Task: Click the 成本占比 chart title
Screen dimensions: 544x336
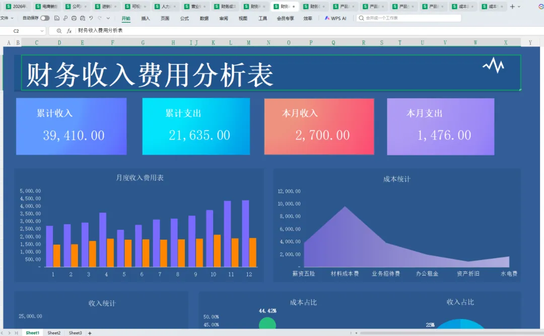Action: point(303,302)
